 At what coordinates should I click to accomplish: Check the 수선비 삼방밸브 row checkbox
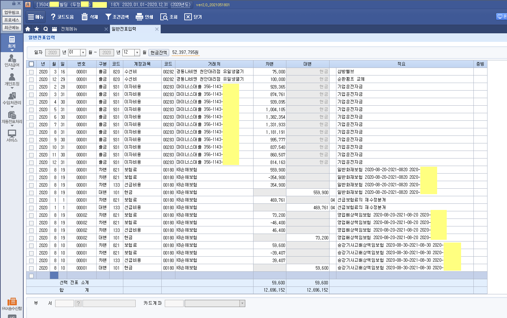coord(32,72)
